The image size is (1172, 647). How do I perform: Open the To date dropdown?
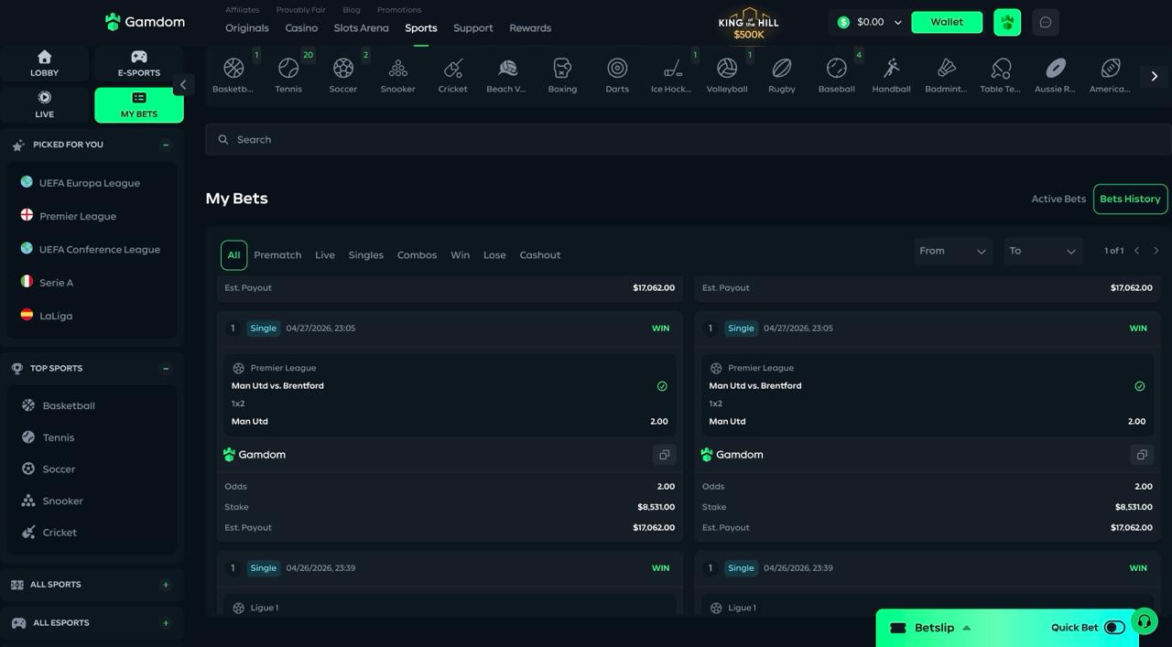[x=1043, y=251]
